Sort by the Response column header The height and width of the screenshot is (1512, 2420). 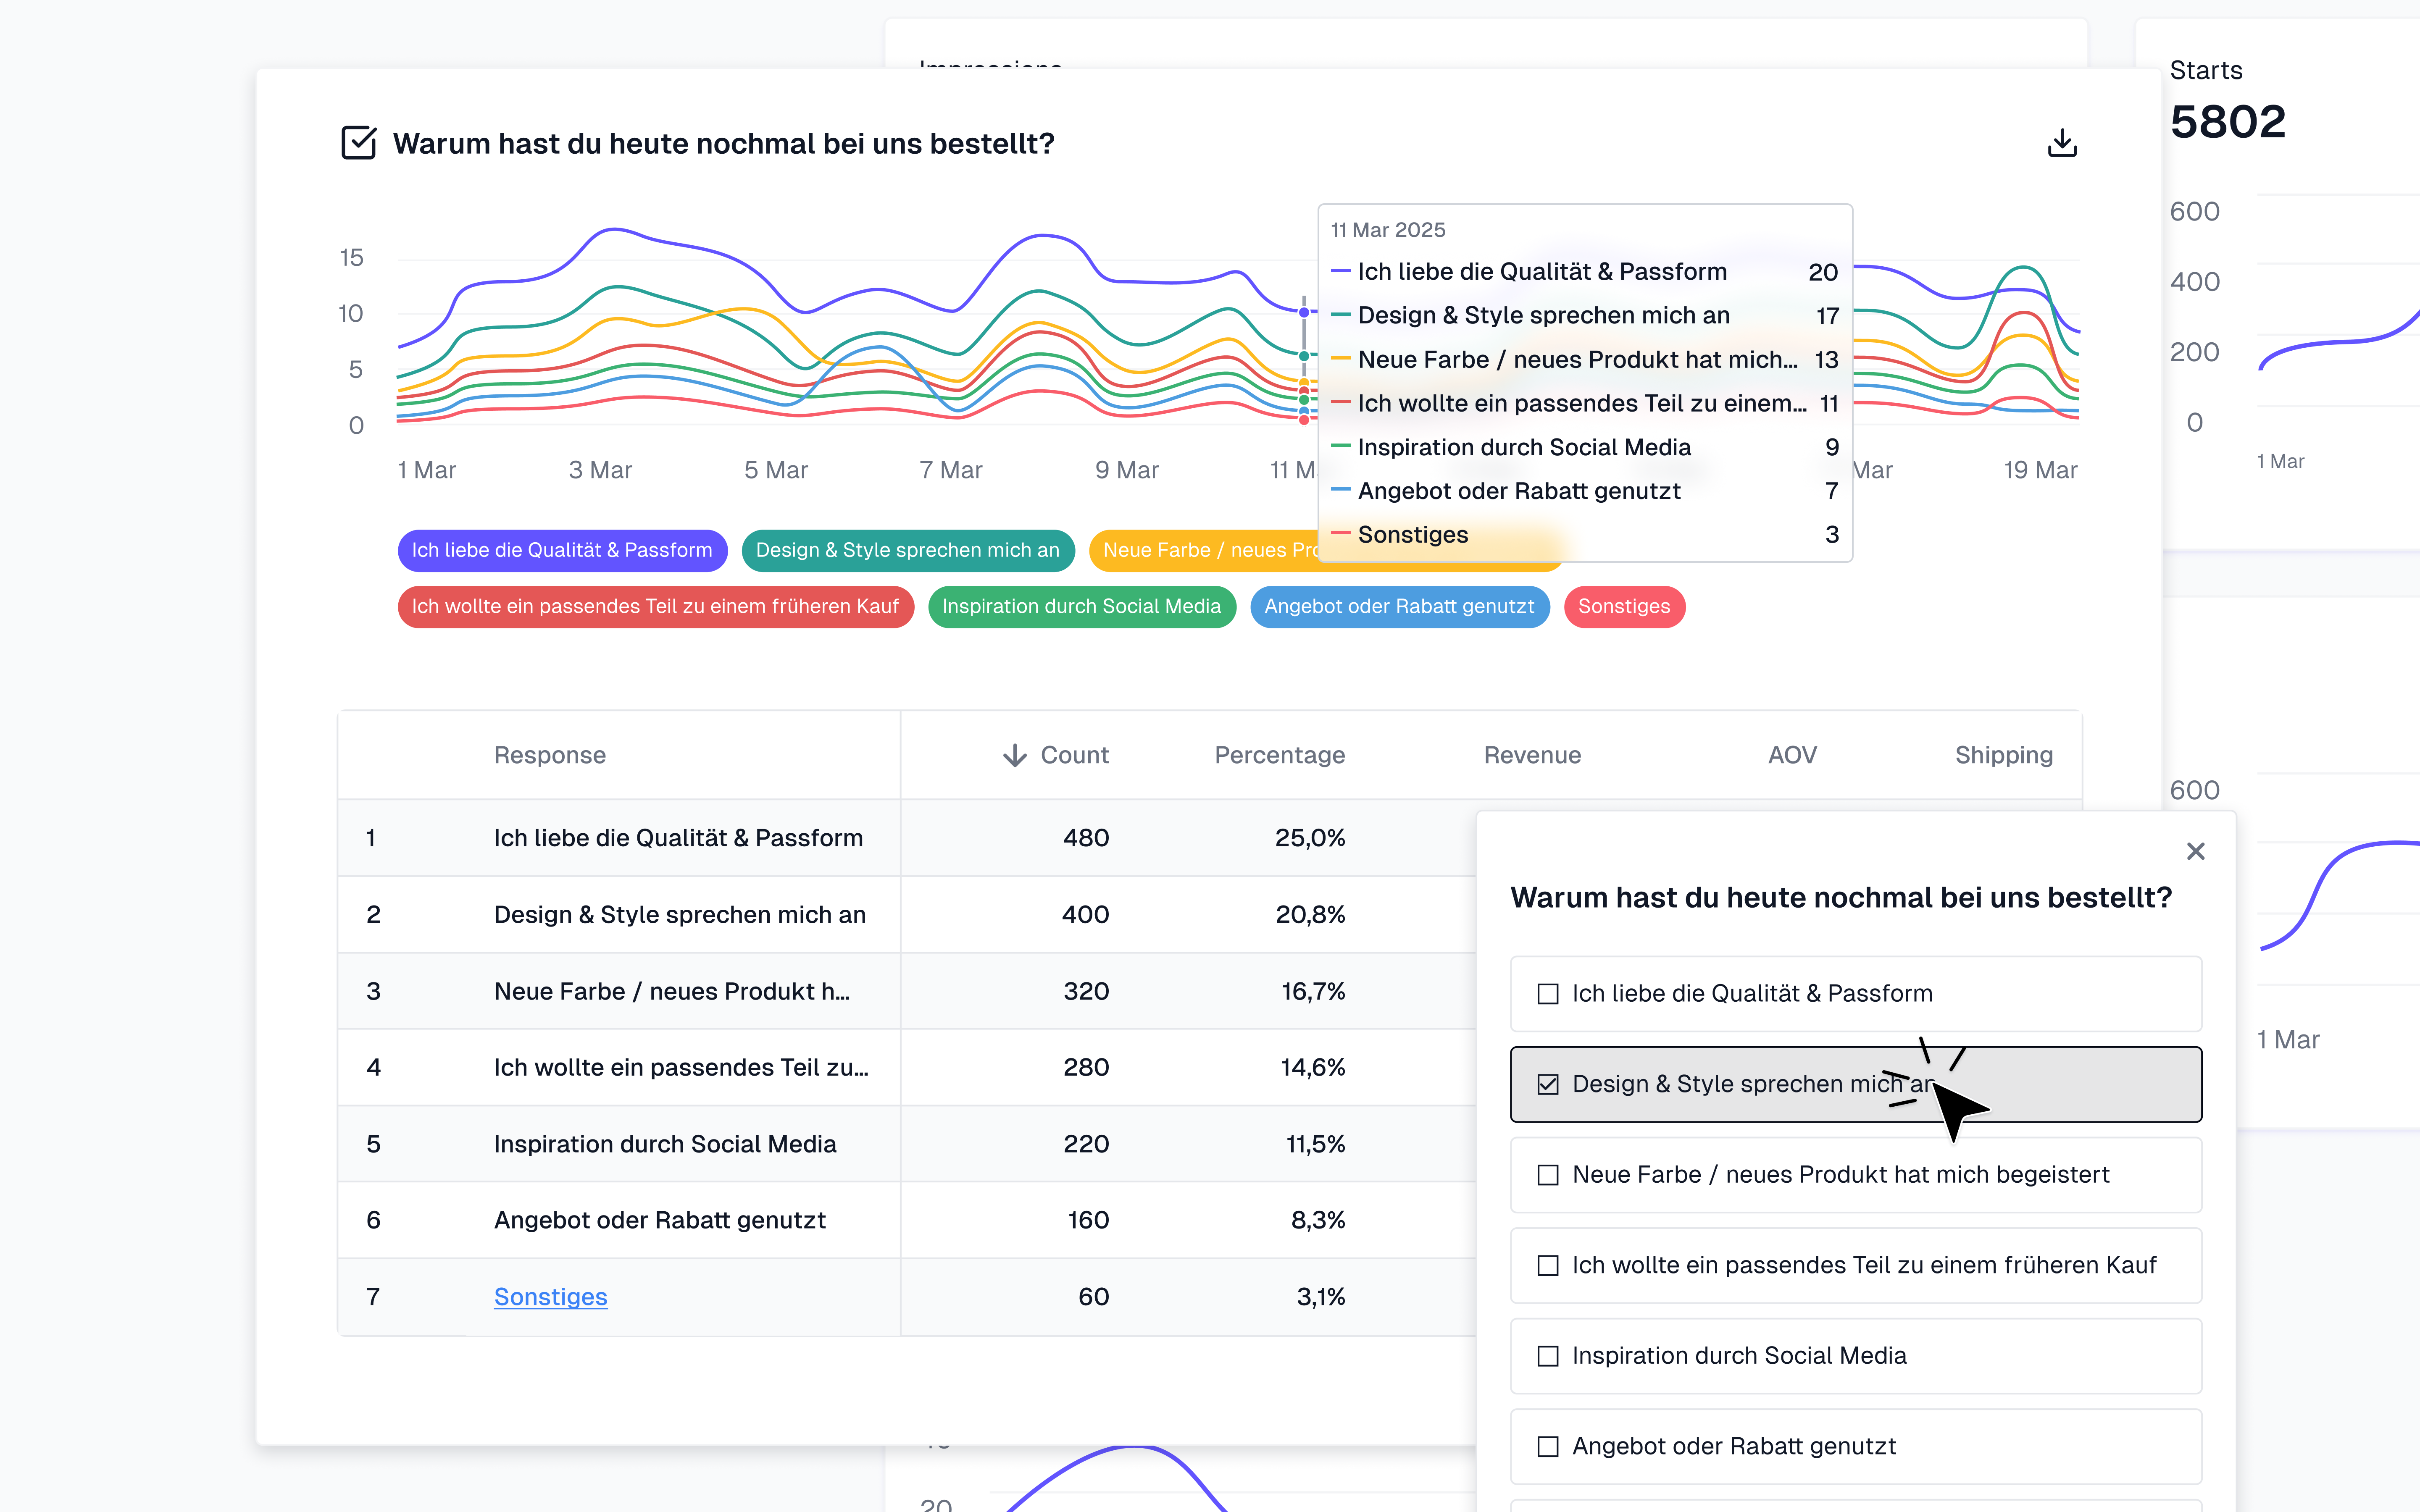point(549,755)
